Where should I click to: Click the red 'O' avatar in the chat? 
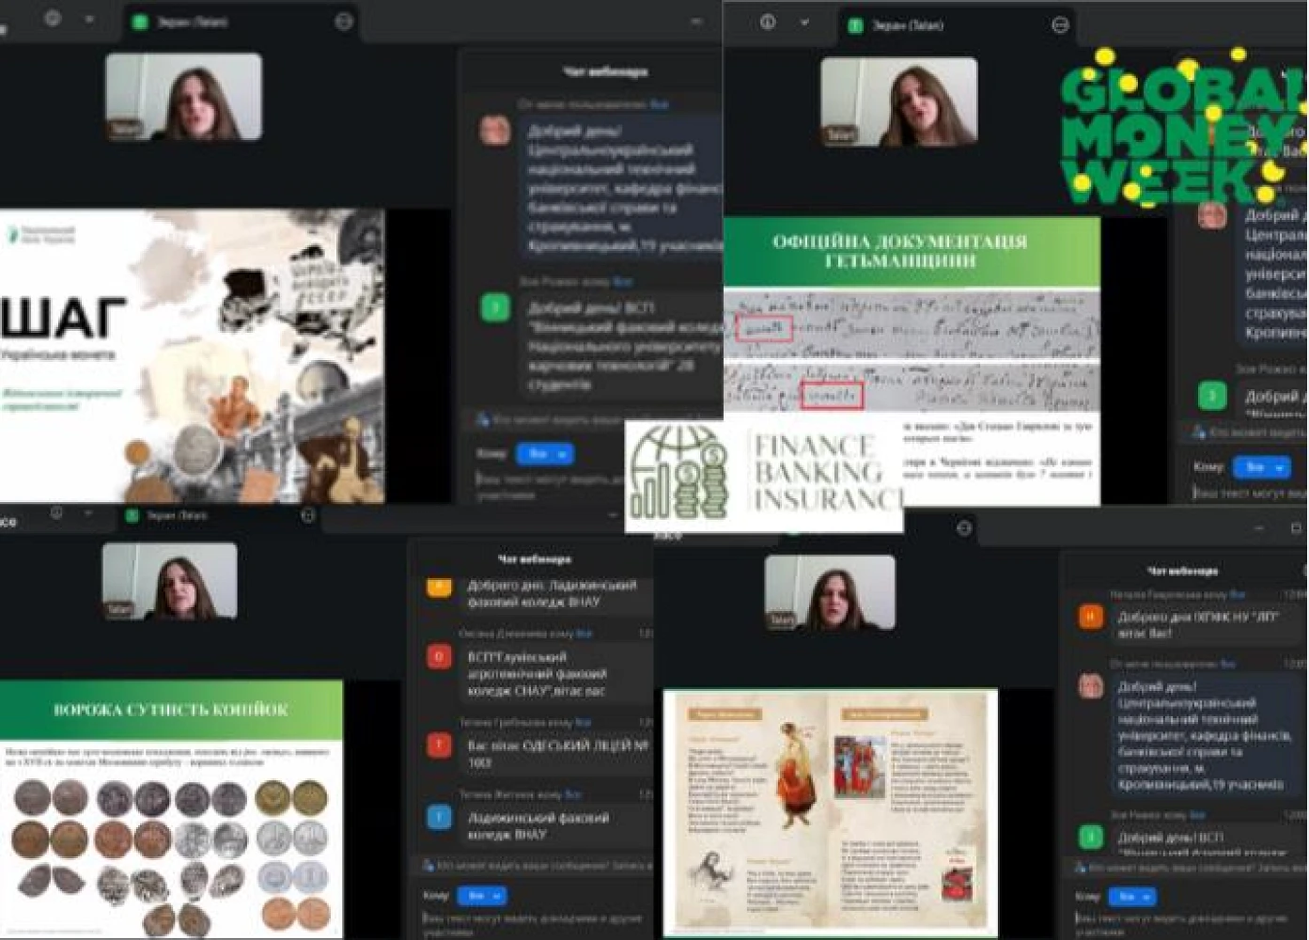point(439,657)
